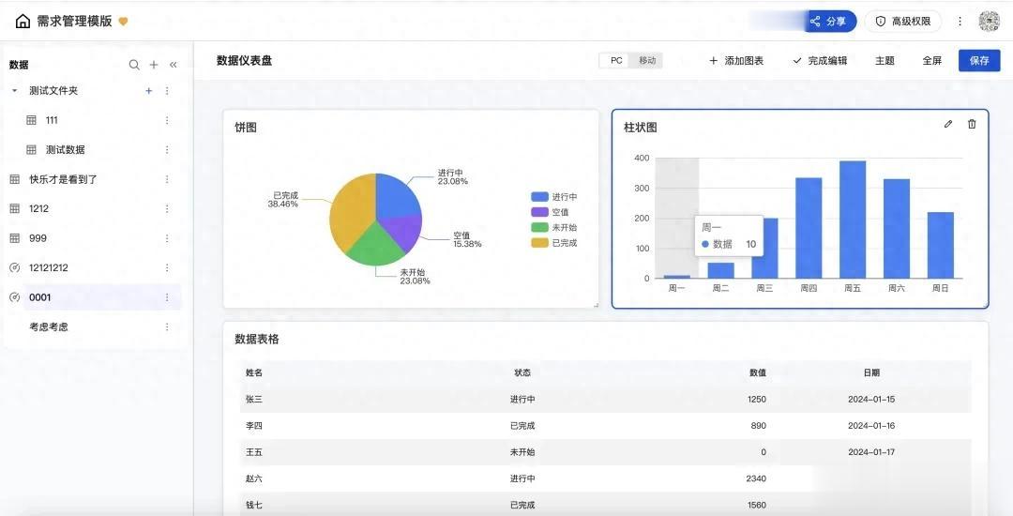Click the home icon beside 需求管理模版
The image size is (1013, 516).
point(23,22)
